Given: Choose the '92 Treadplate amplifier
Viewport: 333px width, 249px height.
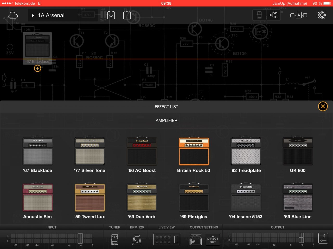Looking at the screenshot, I should (x=246, y=155).
